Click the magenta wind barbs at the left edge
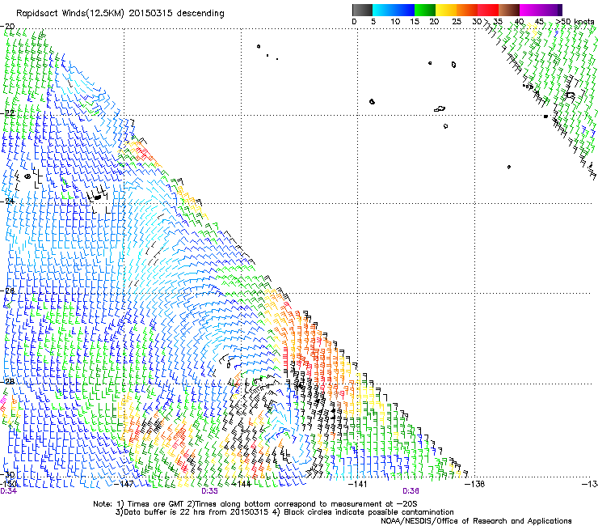598x526 pixels. point(3,401)
